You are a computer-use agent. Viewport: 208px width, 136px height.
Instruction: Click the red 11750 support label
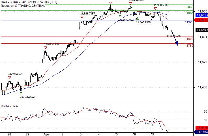coord(189,46)
